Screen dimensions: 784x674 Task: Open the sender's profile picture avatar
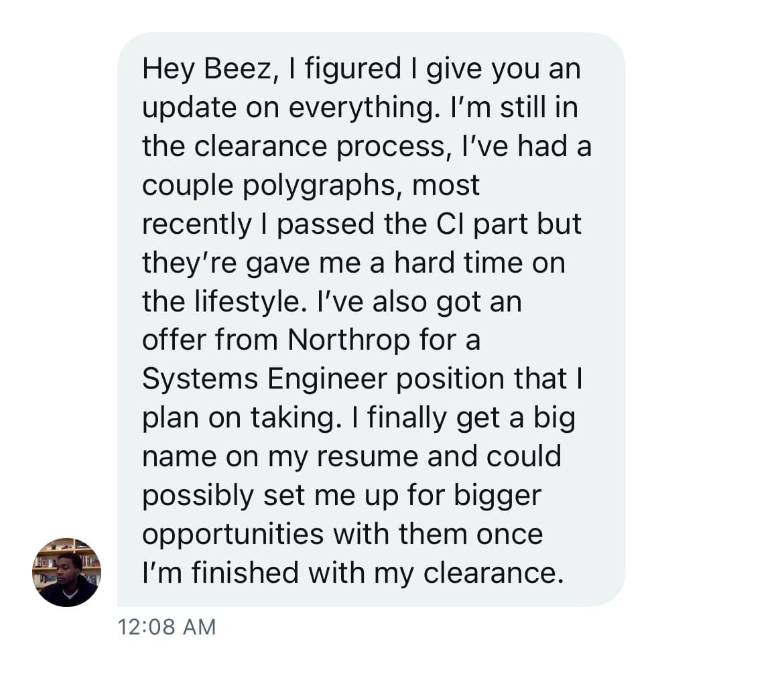point(66,572)
